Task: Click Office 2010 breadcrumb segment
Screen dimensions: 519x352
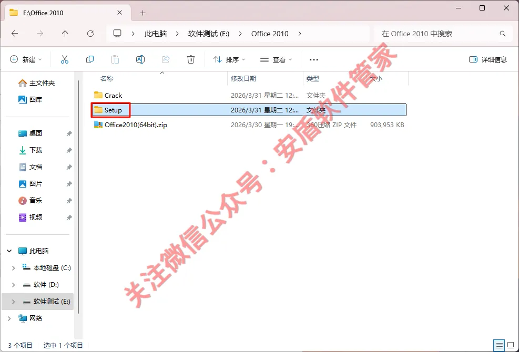Action: [x=270, y=34]
